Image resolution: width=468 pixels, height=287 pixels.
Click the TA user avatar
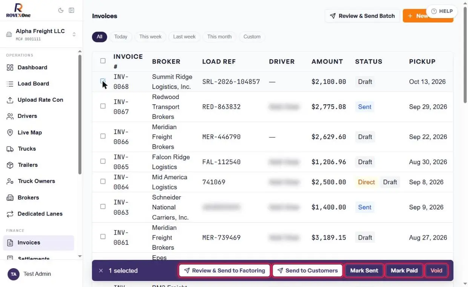(14, 274)
